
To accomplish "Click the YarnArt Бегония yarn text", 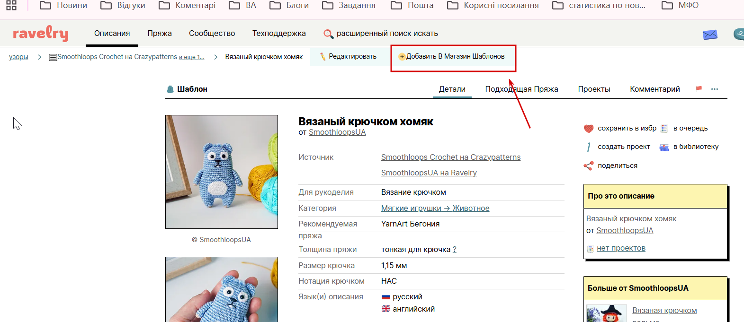I will click(410, 224).
